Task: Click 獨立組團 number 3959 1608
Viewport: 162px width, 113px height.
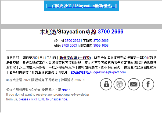Action: 101,46
